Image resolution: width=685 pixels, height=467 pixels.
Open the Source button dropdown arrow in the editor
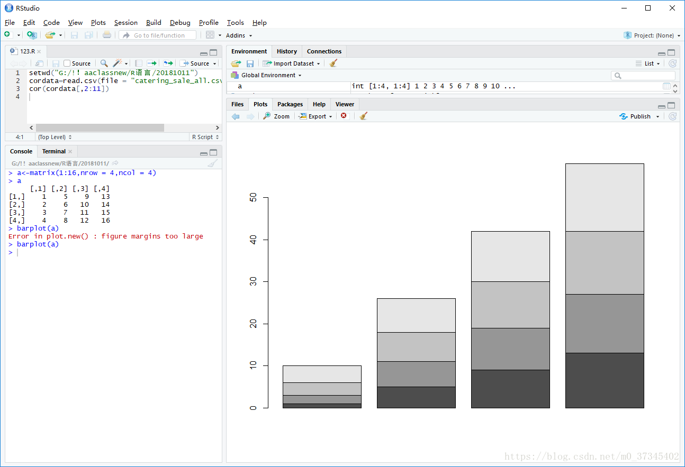[214, 63]
